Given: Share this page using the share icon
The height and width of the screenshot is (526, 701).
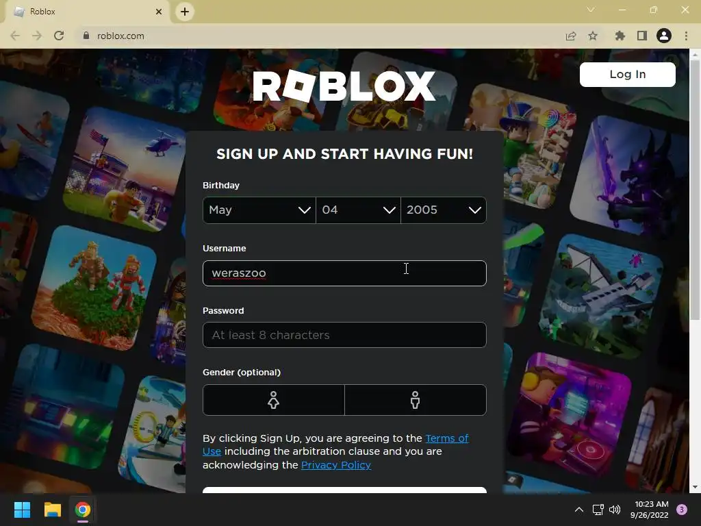Looking at the screenshot, I should point(571,36).
